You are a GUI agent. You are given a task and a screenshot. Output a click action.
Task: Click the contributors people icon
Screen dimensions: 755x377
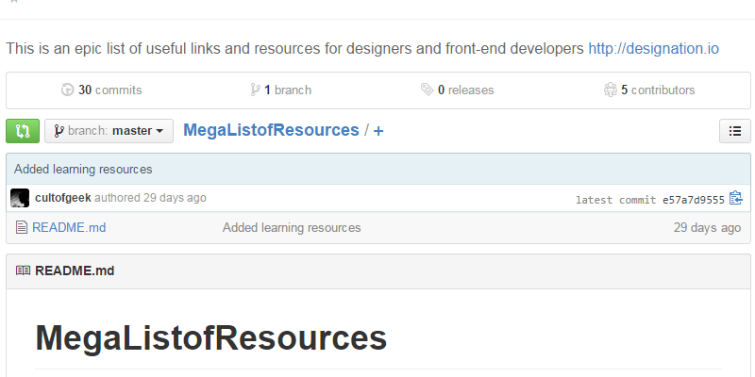611,90
